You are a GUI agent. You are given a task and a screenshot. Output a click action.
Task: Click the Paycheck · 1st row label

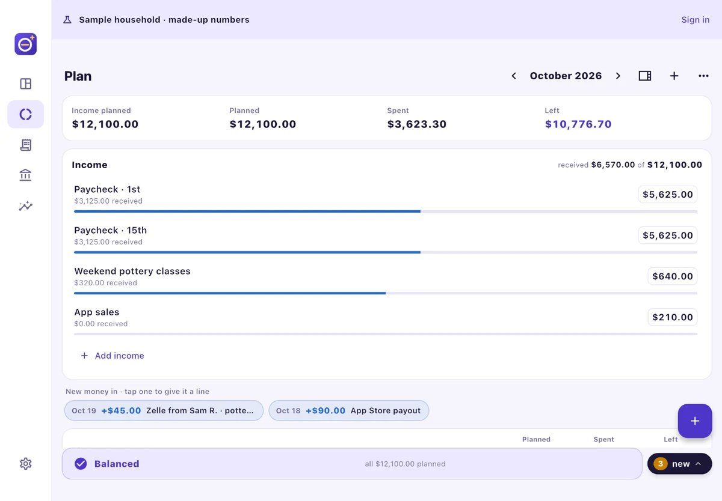(107, 189)
